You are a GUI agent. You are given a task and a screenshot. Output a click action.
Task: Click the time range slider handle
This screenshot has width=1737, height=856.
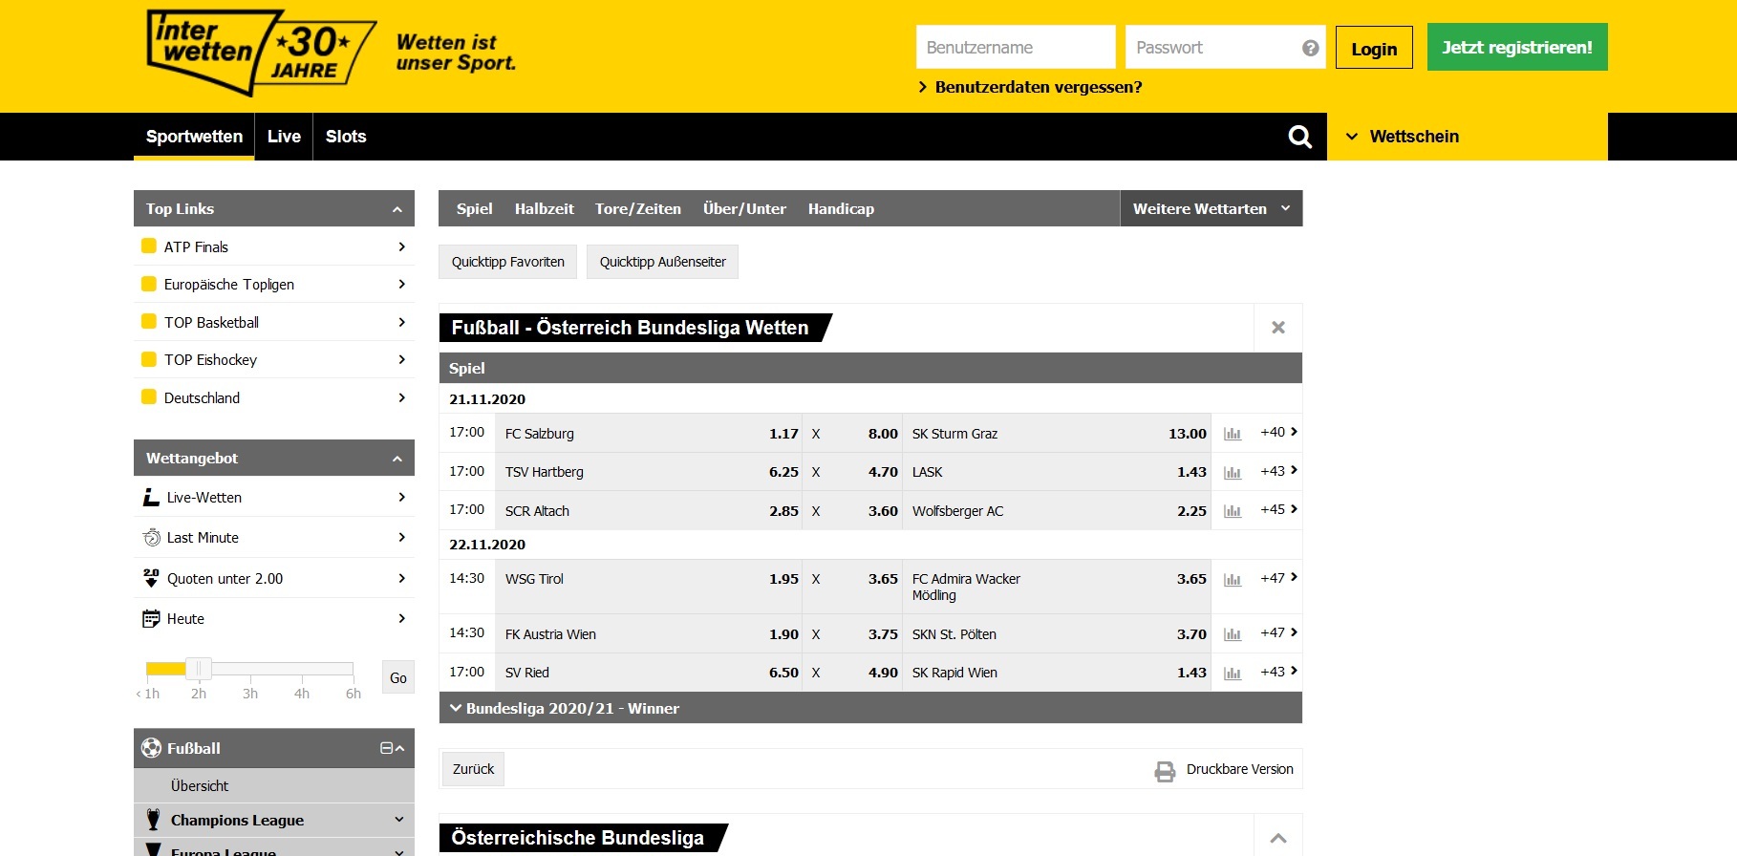(199, 669)
